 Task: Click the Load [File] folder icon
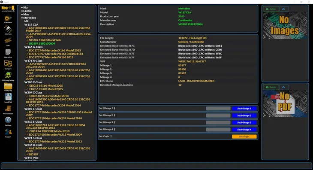click(x=8, y=86)
